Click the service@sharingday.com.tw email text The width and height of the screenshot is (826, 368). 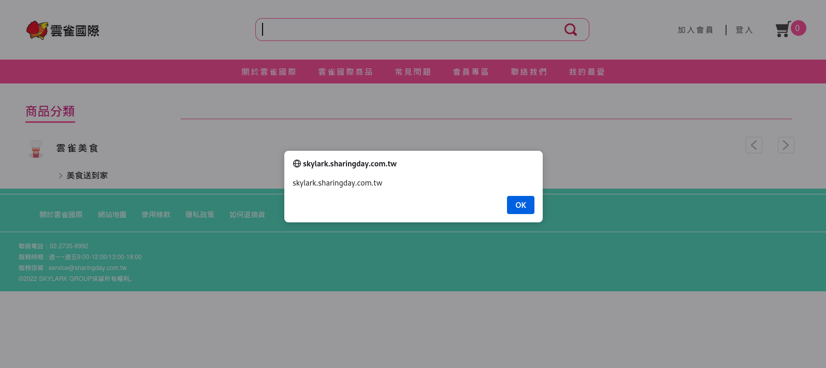coord(88,268)
